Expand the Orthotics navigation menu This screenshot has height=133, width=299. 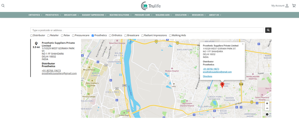(35, 15)
